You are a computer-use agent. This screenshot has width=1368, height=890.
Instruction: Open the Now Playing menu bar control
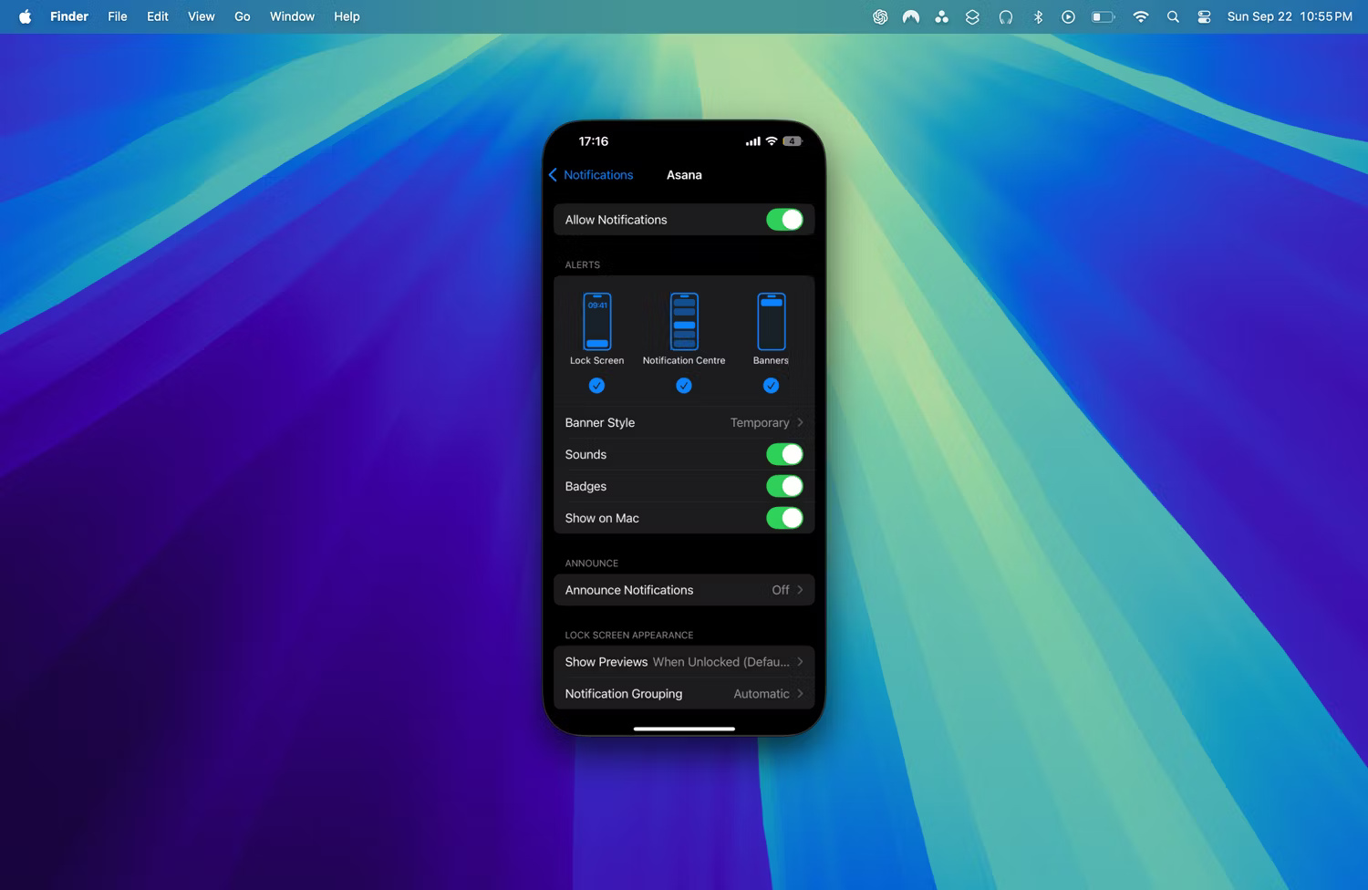click(1068, 16)
